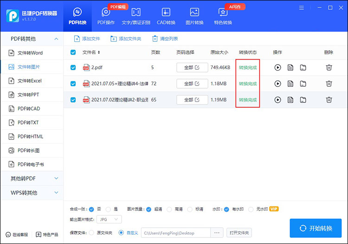Click the 2.pdf file name
The width and height of the screenshot is (348, 244).
pos(97,67)
